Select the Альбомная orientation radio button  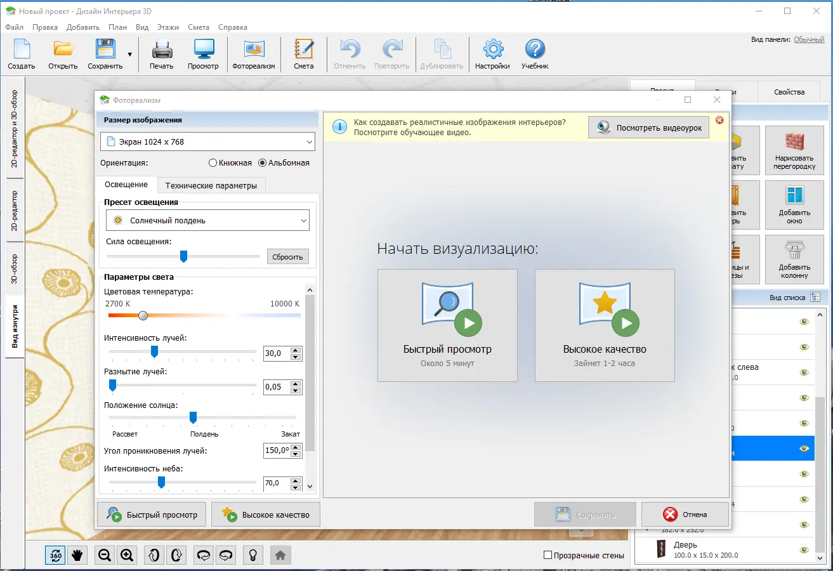(x=263, y=162)
